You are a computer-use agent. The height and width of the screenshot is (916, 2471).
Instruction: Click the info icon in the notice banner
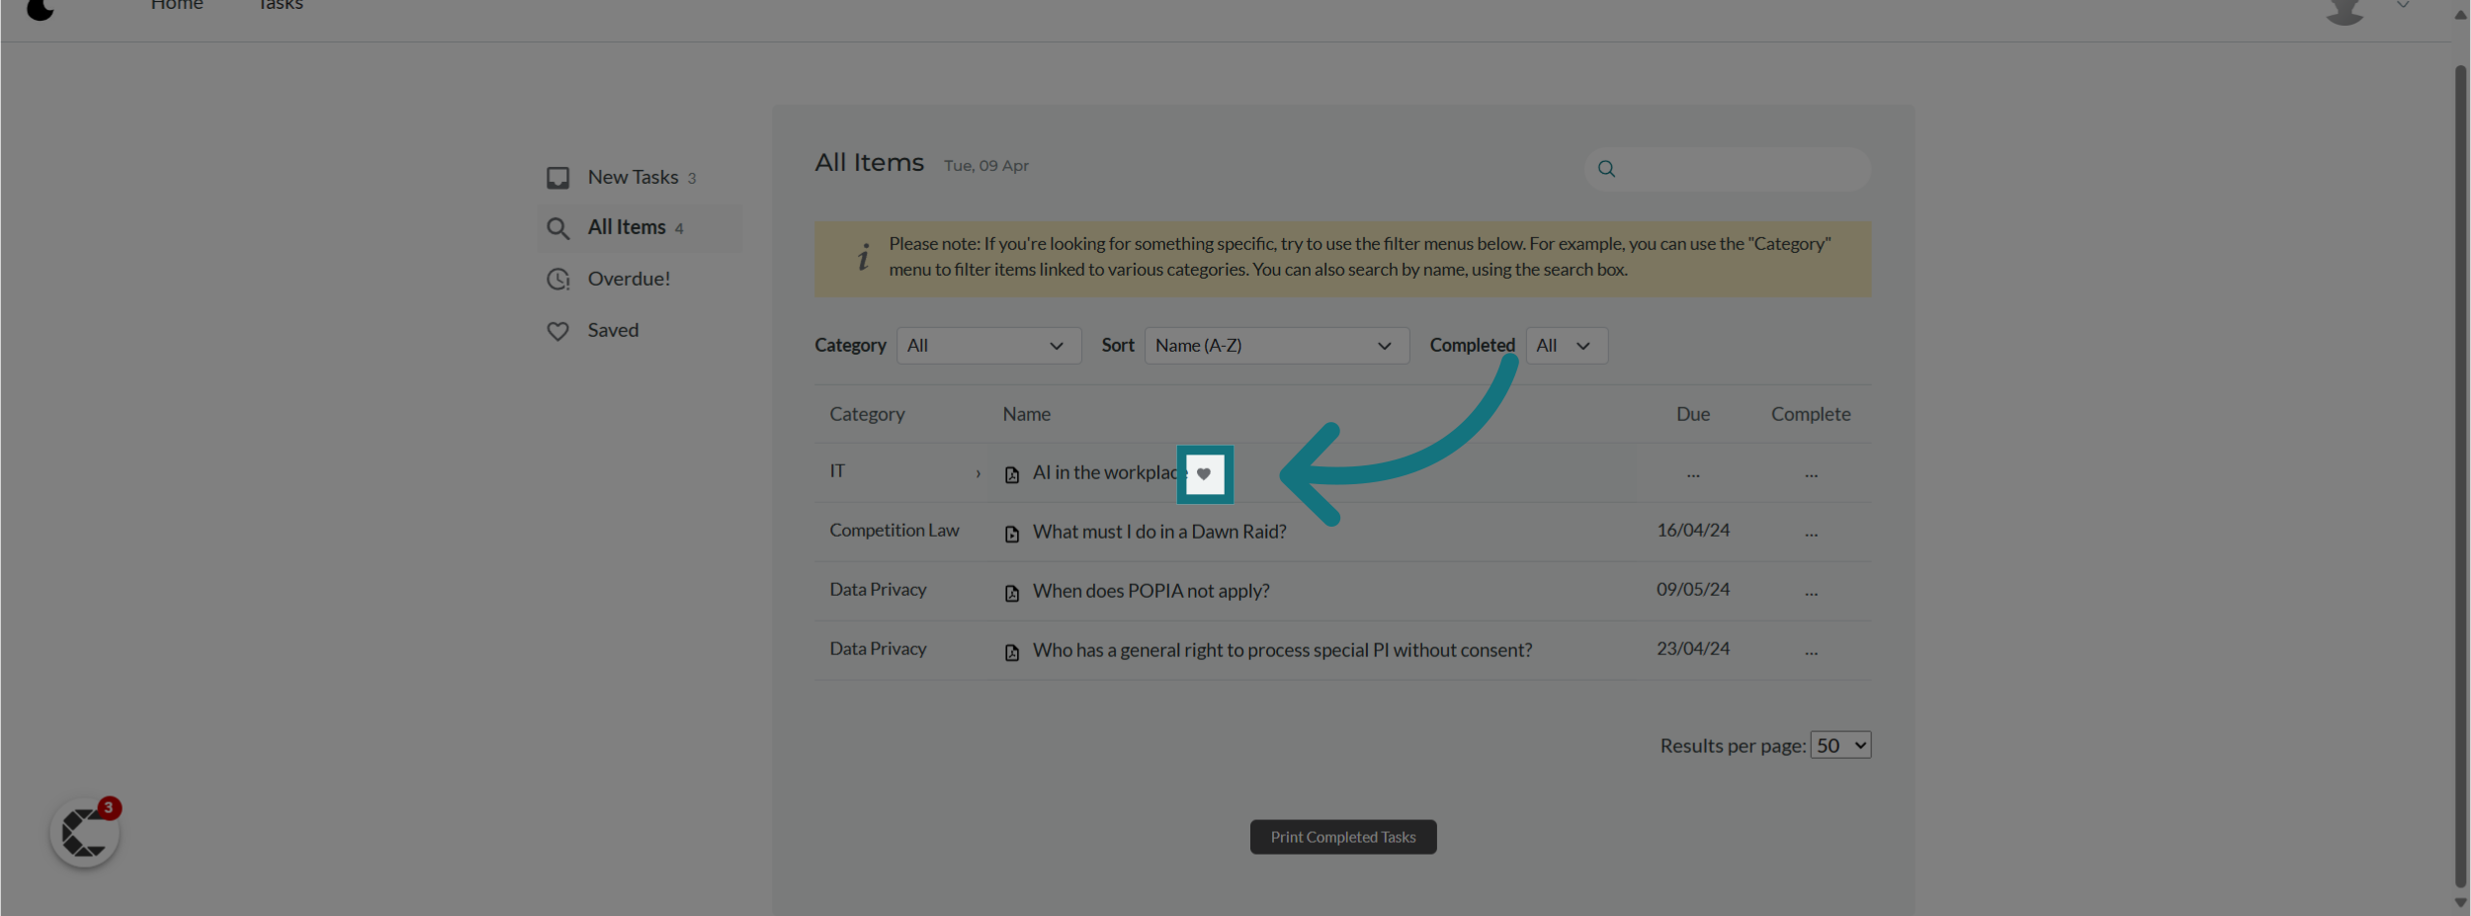863,257
